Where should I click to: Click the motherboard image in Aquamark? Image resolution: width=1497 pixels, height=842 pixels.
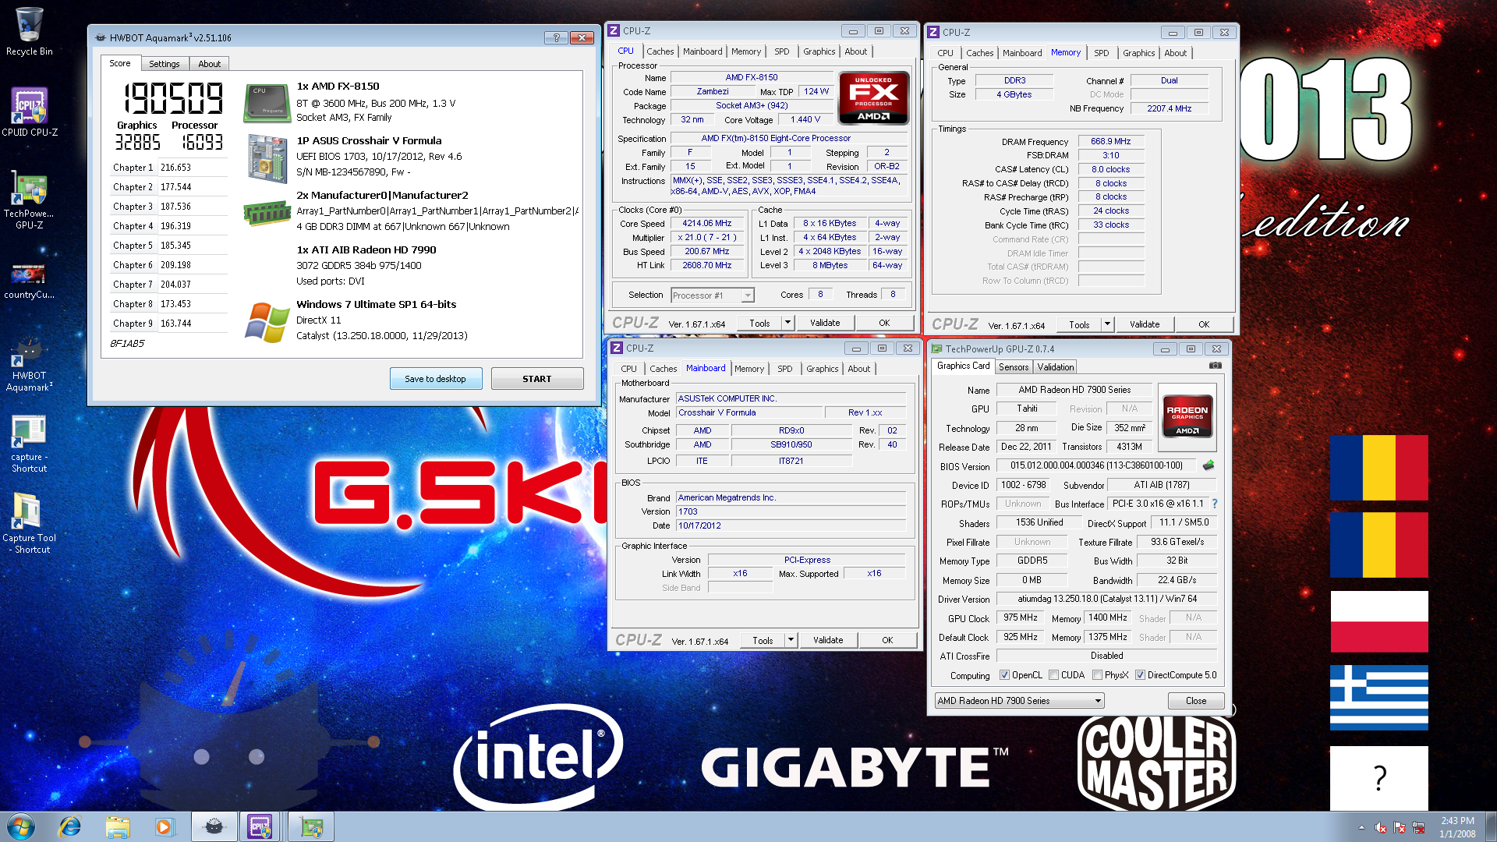coord(267,158)
